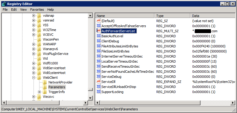Click the tree pane vertical scrollbar thumb
237x113 pixels.
90,89
